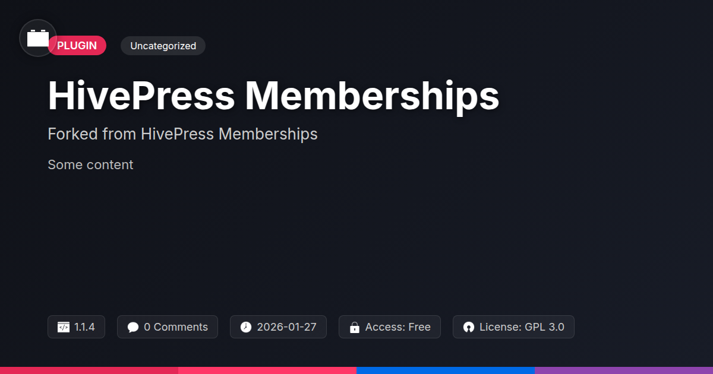The image size is (713, 374).
Task: Click the 1.1.4 version number
Action: click(x=84, y=327)
